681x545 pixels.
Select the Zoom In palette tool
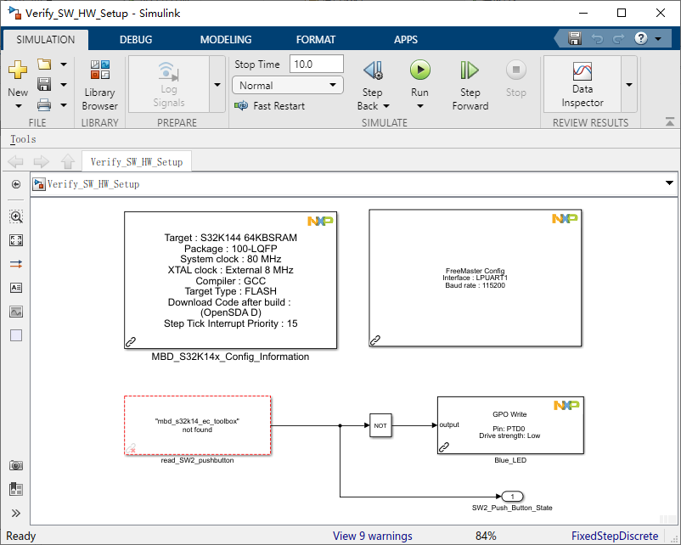pyautogui.click(x=16, y=216)
